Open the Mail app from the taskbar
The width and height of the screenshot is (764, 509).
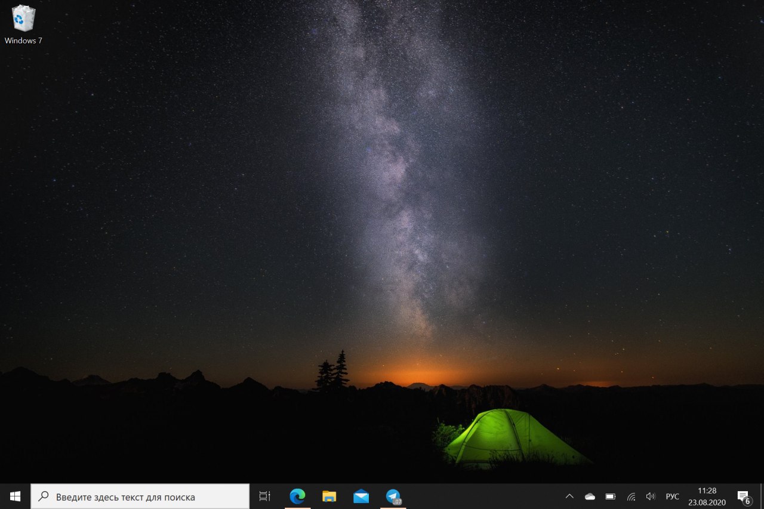point(361,496)
